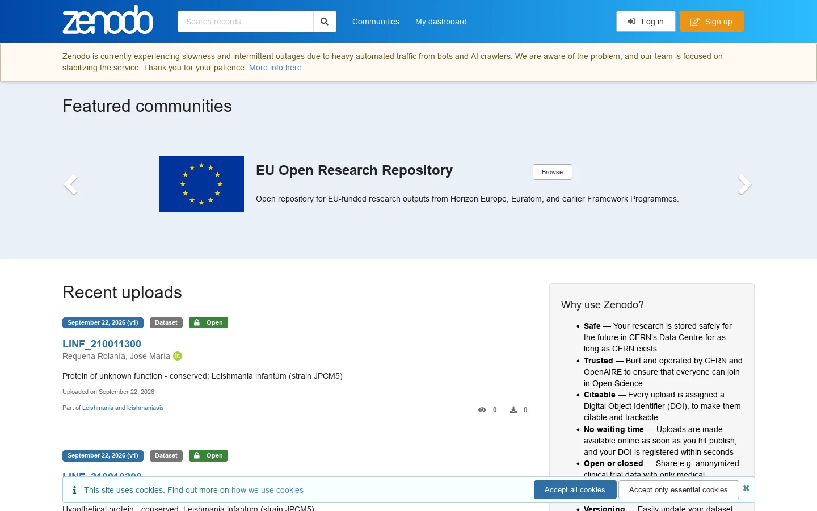This screenshot has width=817, height=511.
Task: Click ORCID icon beside Requena Rolanía
Action: [178, 356]
